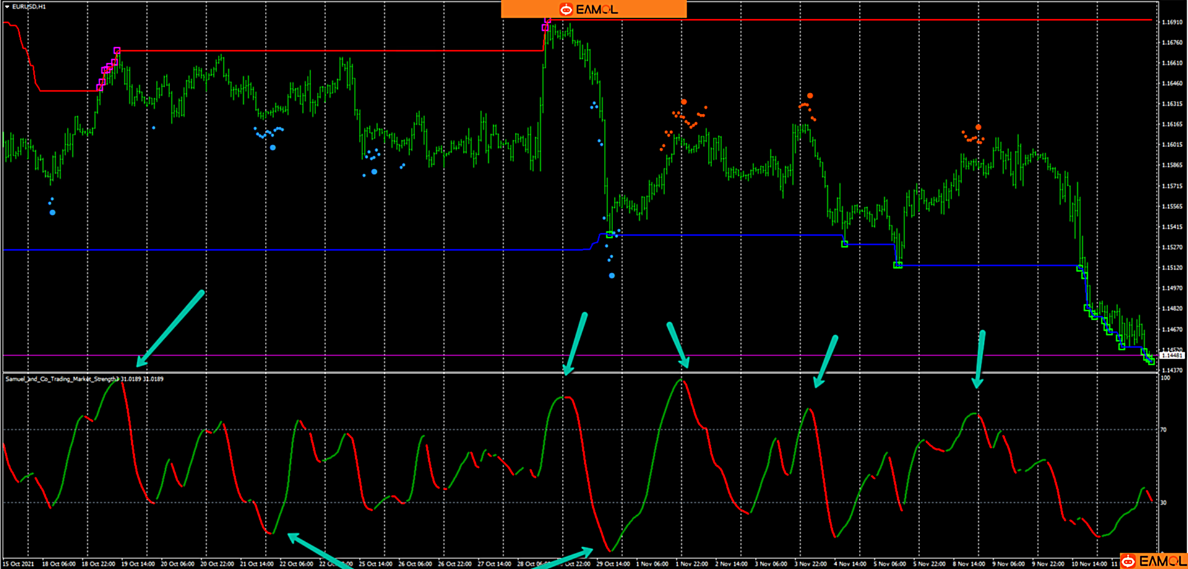Click the 30 level label on the indicator scale
Viewport: 1188px width, 569px height.
1163,503
